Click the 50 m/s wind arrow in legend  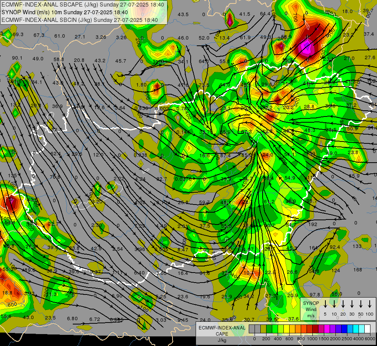(x=361, y=304)
